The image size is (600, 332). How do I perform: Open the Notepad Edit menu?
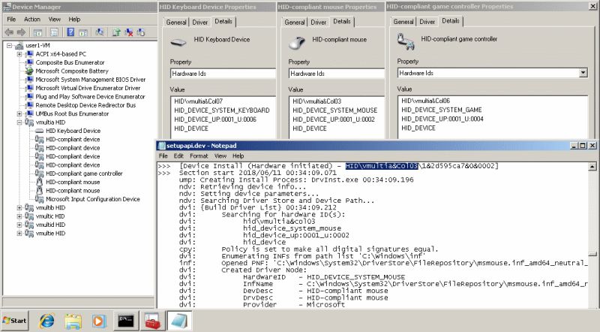click(x=178, y=156)
